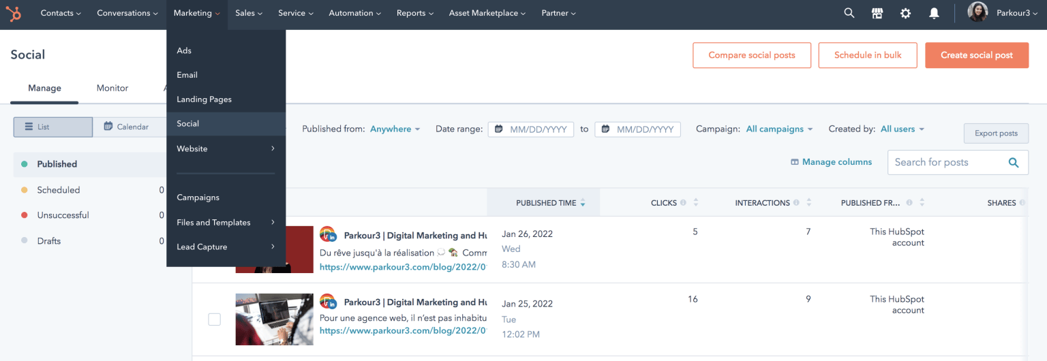
Task: Select Social in the Marketing menu
Action: click(x=226, y=123)
